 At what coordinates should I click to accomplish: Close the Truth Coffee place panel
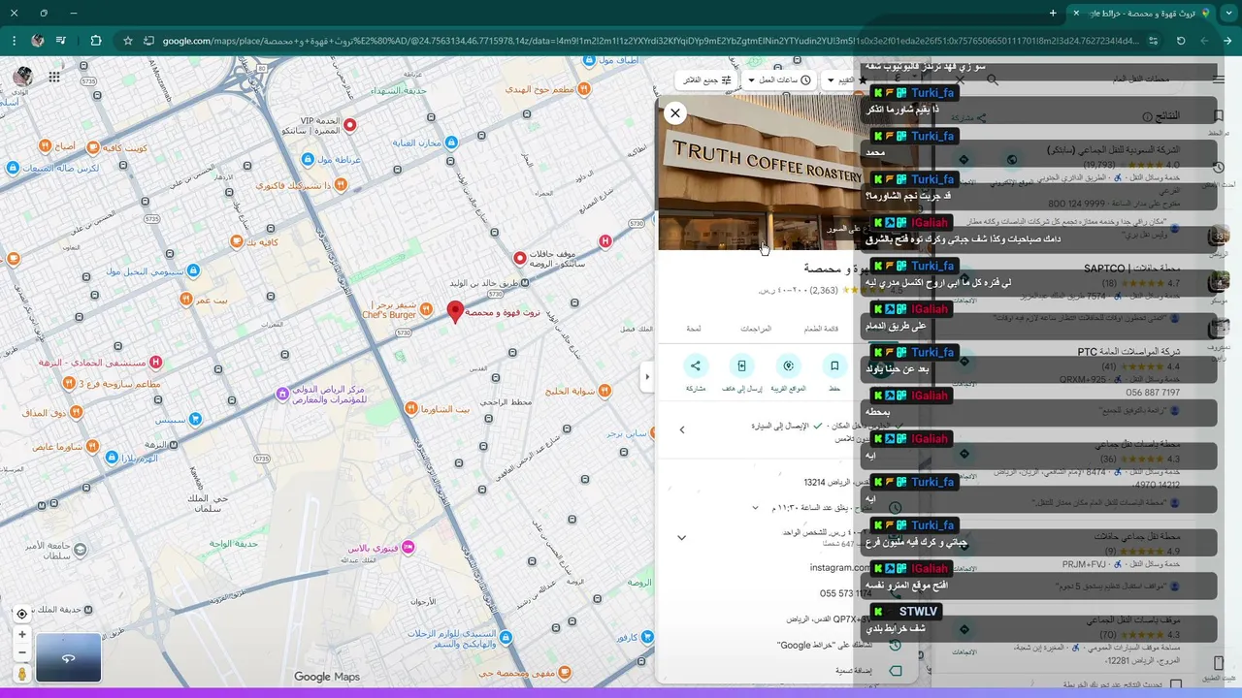[x=675, y=112]
